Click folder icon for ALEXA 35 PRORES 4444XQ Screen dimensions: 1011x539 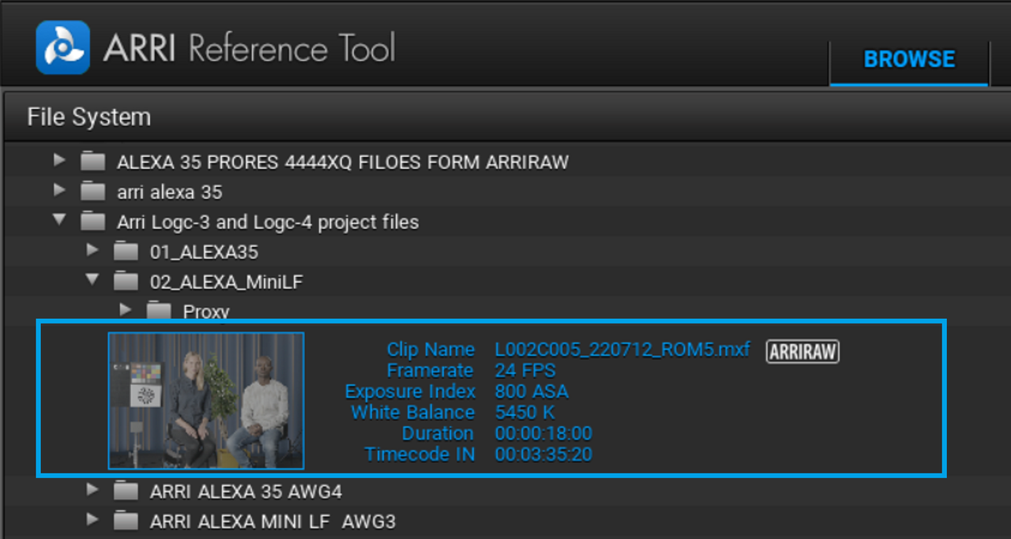click(93, 162)
